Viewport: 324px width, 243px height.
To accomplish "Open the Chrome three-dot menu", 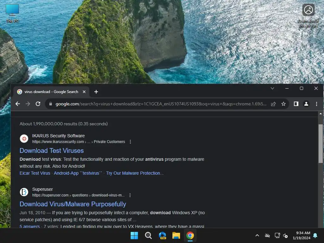I will pyautogui.click(x=316, y=104).
